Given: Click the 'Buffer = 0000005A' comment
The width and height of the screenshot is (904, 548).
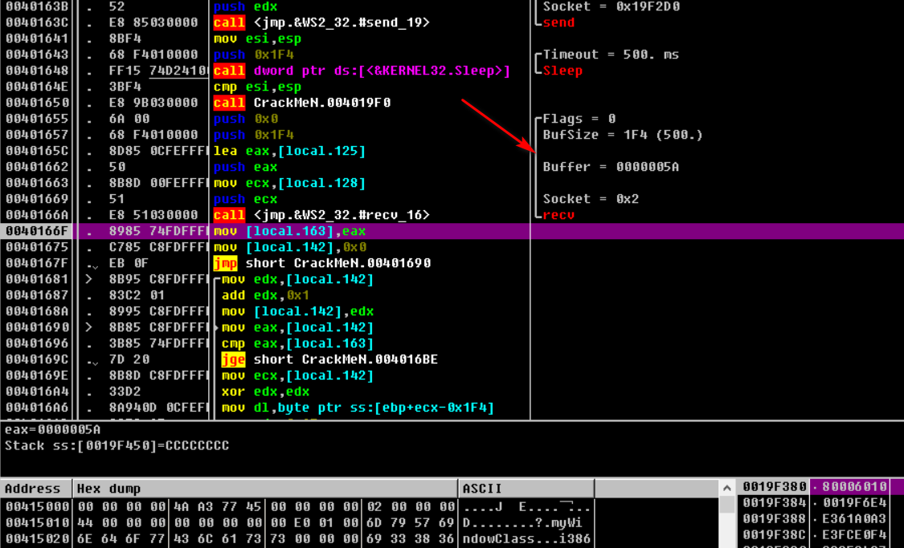Looking at the screenshot, I should click(x=612, y=167).
